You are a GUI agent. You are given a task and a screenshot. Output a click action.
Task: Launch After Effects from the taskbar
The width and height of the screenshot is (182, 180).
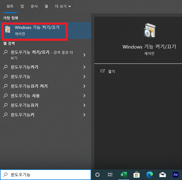click(175, 175)
